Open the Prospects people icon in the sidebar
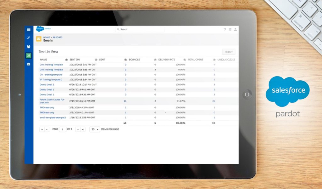This screenshot has height=189, width=322. pyautogui.click(x=29, y=47)
